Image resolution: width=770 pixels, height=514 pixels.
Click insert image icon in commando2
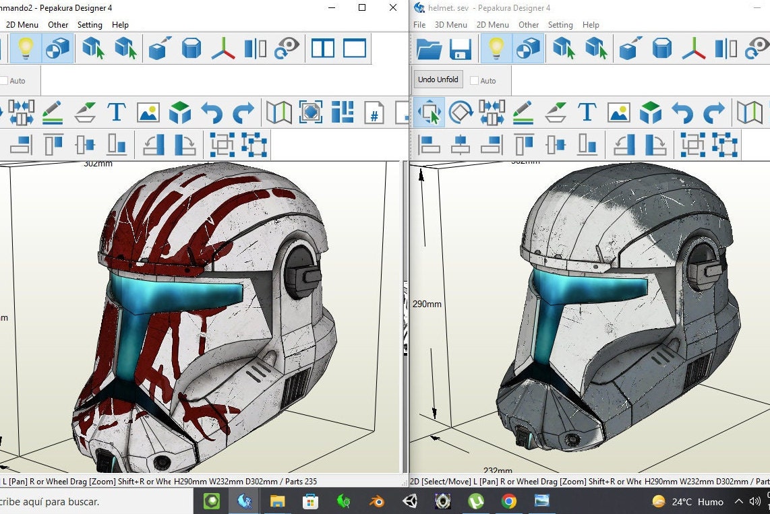pos(148,113)
